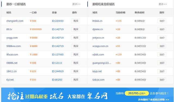This screenshot has width=174, height=102.
Task: Click the ¥1888 price of 9fucai.com
Action: tap(34, 55)
